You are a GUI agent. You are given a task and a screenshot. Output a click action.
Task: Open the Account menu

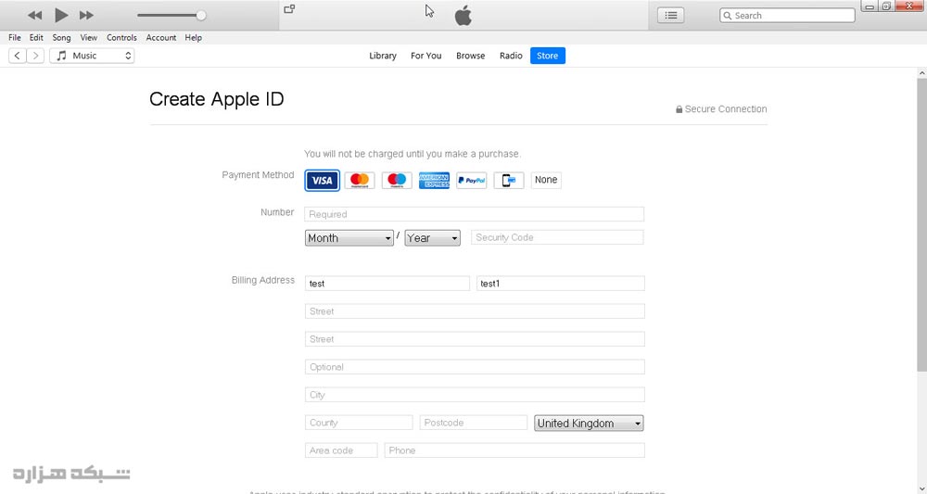[x=160, y=37]
